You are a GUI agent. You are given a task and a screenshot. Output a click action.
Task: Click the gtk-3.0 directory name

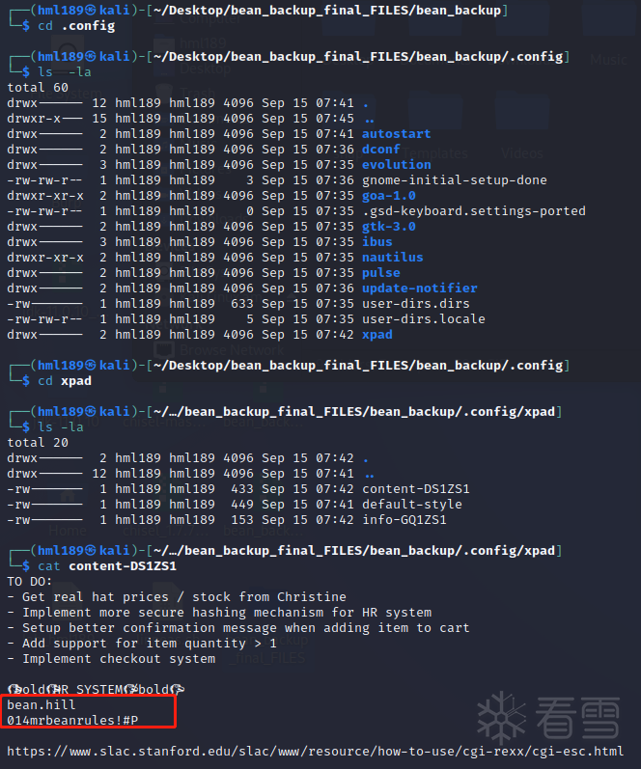click(388, 227)
